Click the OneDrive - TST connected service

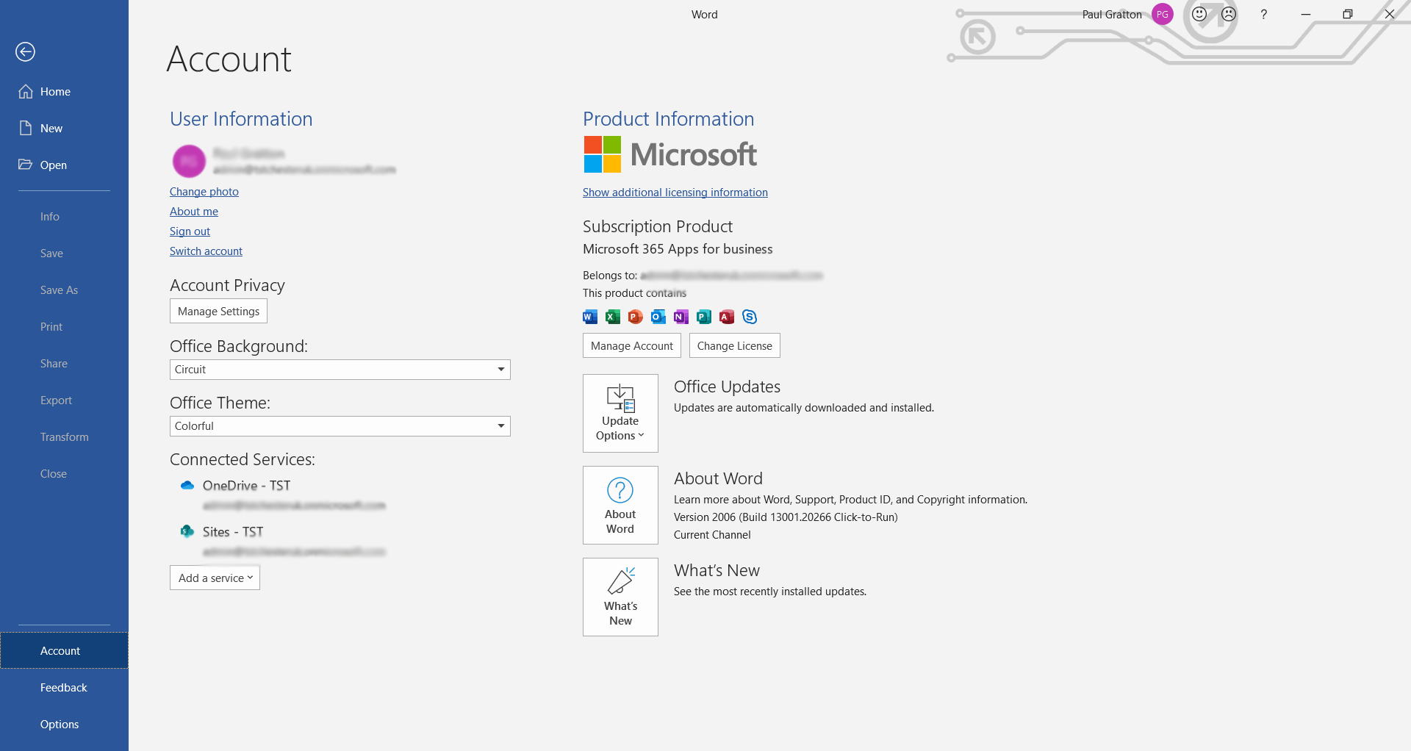[246, 486]
